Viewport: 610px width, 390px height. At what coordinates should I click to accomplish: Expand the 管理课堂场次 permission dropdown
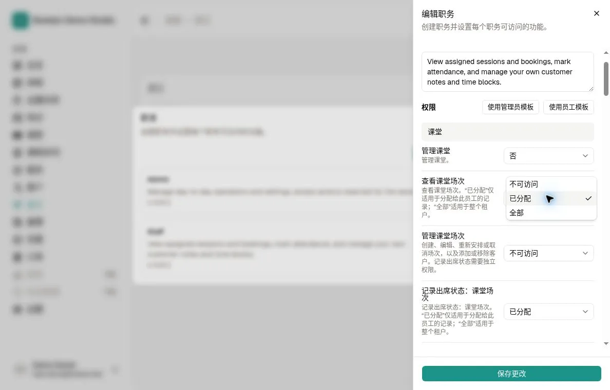coord(548,253)
